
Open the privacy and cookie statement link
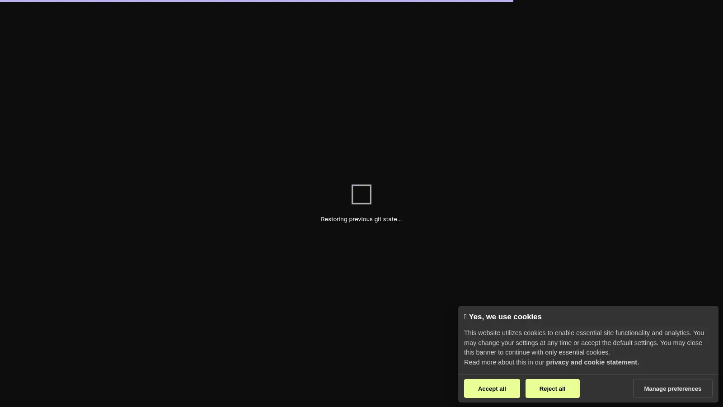(592, 362)
